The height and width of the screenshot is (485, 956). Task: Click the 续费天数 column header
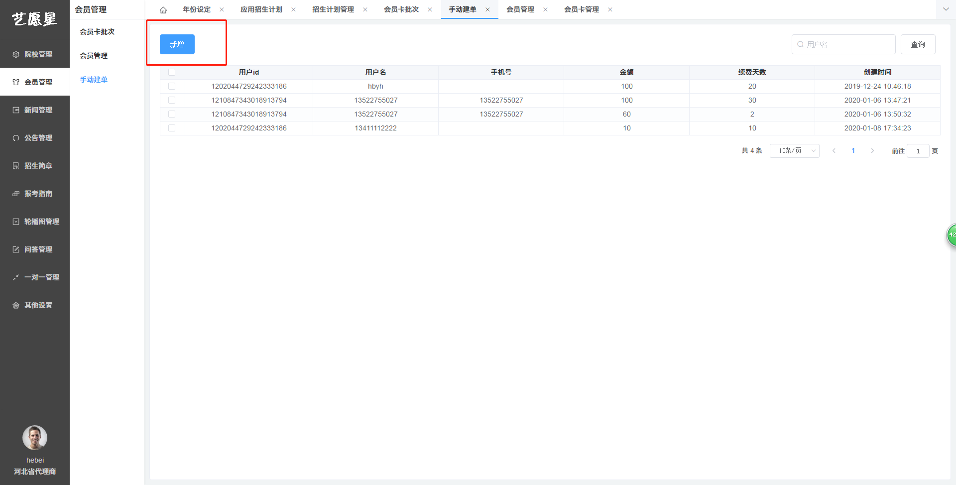coord(752,72)
